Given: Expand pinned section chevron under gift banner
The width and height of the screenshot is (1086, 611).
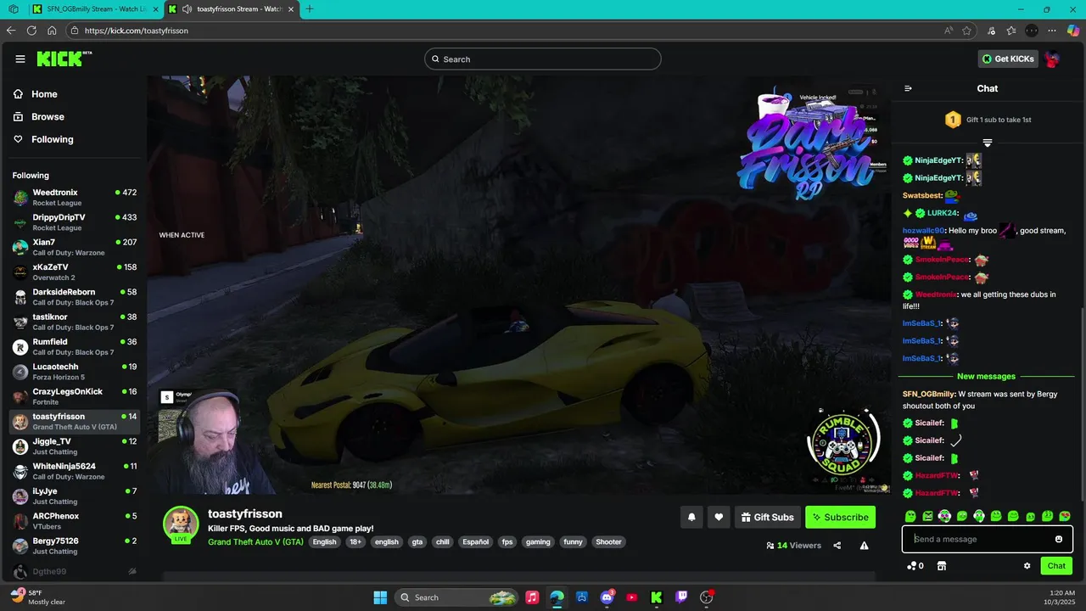Looking at the screenshot, I should click(x=988, y=143).
